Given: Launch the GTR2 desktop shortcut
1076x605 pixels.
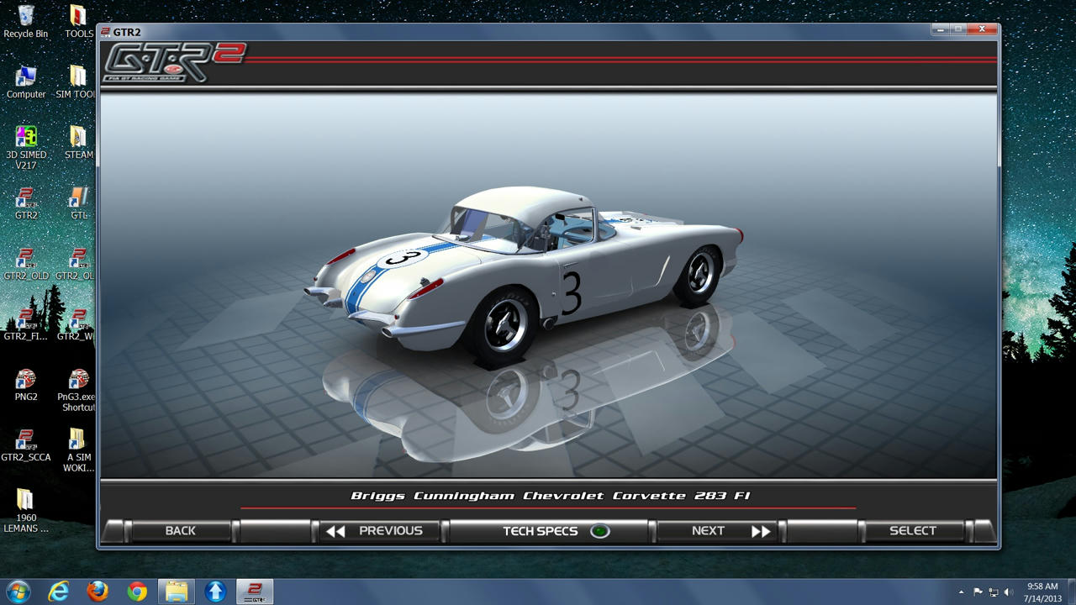Looking at the screenshot, I should point(26,203).
